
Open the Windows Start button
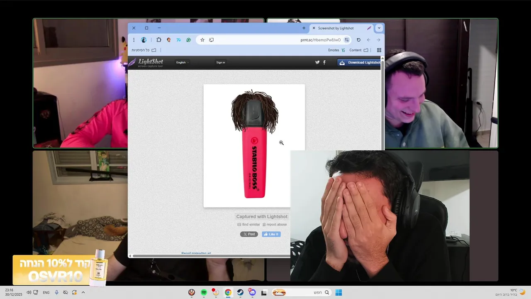click(339, 293)
